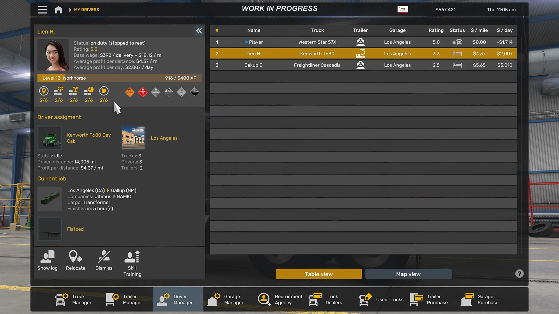The width and height of the screenshot is (559, 314).
Task: Click the Level 12 Workhorse XP bar
Action: click(x=119, y=78)
